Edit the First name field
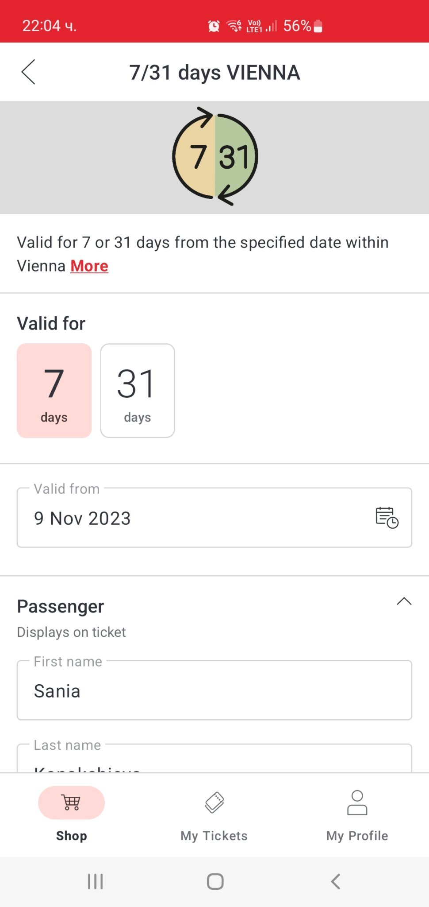Screen dimensions: 429x907 [214, 690]
